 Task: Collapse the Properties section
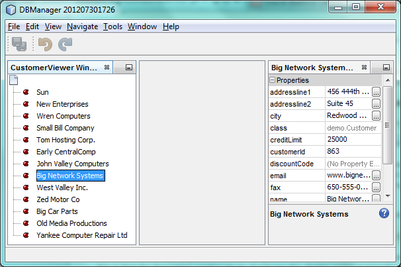[273, 80]
